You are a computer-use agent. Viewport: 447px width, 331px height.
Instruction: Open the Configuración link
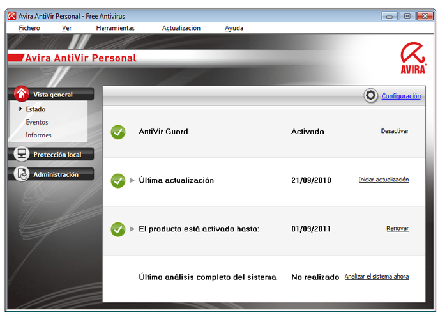pos(401,96)
